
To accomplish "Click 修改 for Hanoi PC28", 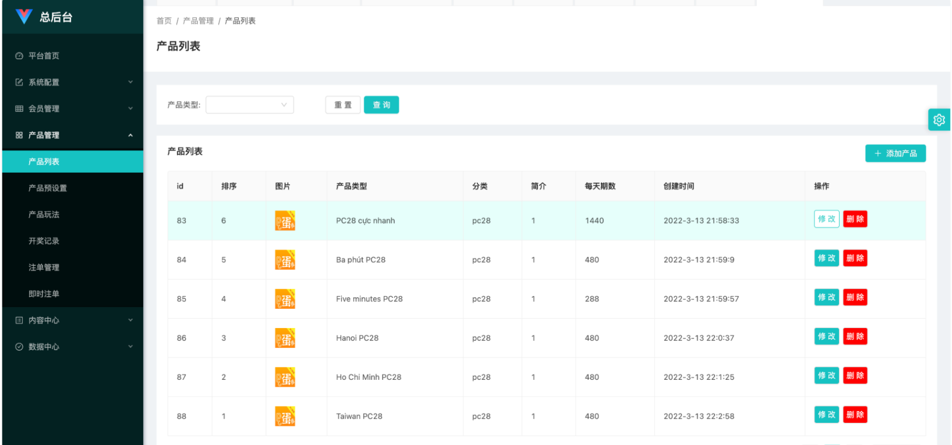I will point(827,336).
